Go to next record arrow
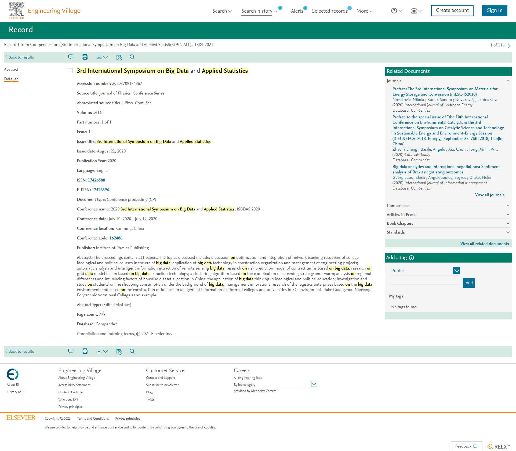This screenshot has height=451, width=516. 509,45
